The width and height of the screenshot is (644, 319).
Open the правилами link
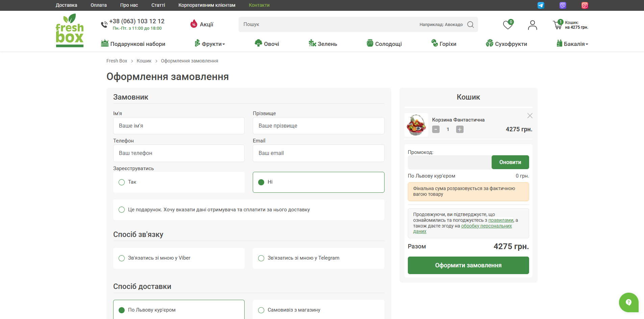pyautogui.click(x=501, y=220)
